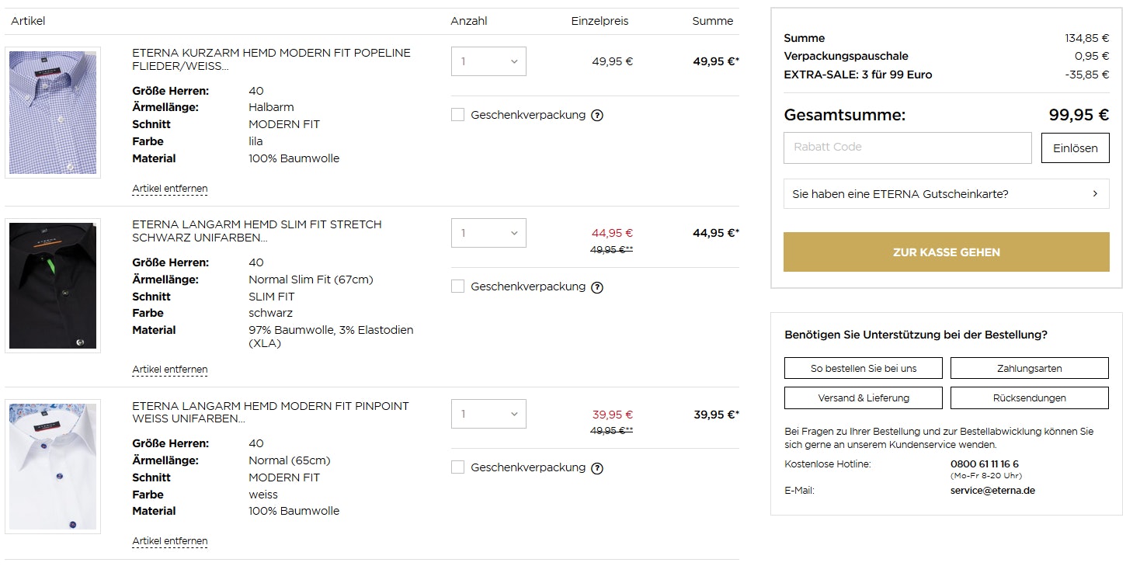Image resolution: width=1140 pixels, height=566 pixels.
Task: Click help icon beside first Geschenkverpackung
Action: coord(597,116)
